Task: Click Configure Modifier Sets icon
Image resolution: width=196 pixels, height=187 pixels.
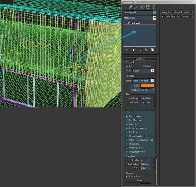Action: click(153, 50)
